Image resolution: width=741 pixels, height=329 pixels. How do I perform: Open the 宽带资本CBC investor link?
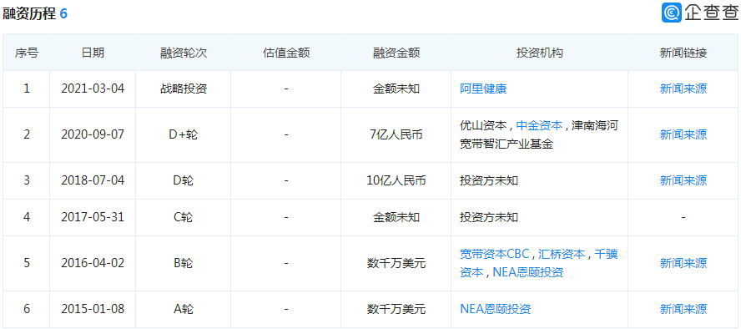tap(495, 254)
